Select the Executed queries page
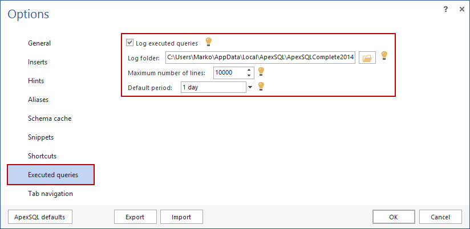 point(51,174)
